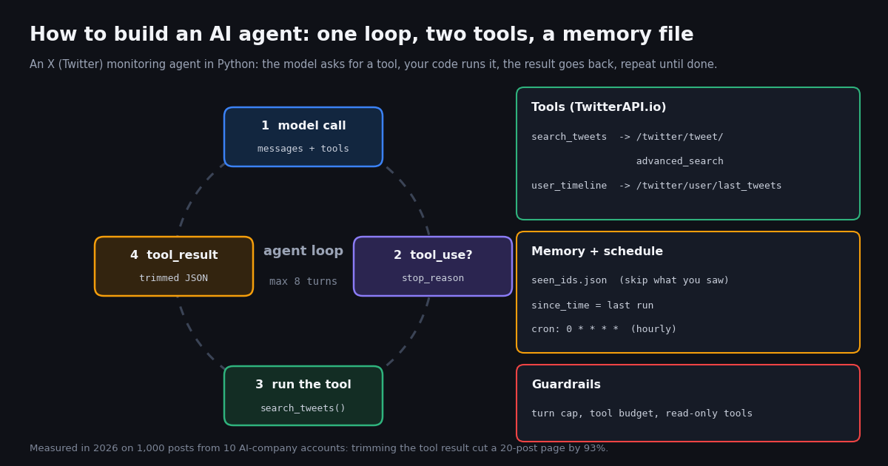The width and height of the screenshot is (888, 466).
Task: Click the 'agent loop' center label
Action: [x=303, y=251]
